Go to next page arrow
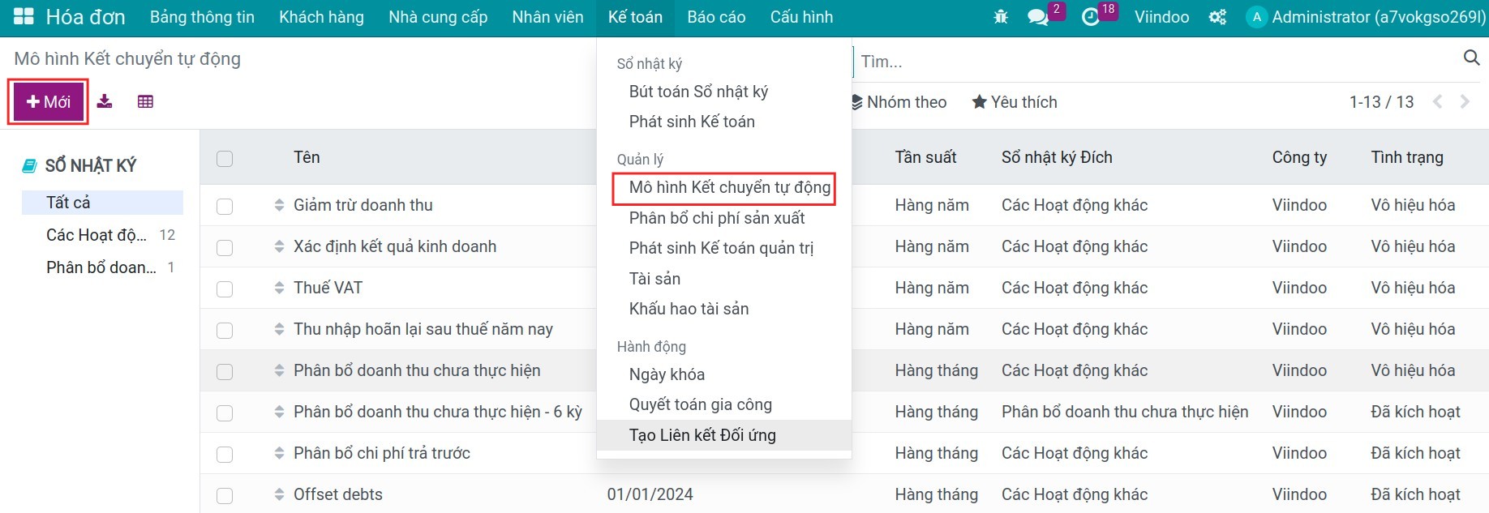Screen dimensions: 1489x513 [x=1465, y=102]
